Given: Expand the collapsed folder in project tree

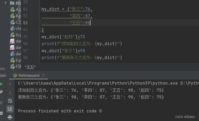Looking at the screenshot, I should click(6, 3).
